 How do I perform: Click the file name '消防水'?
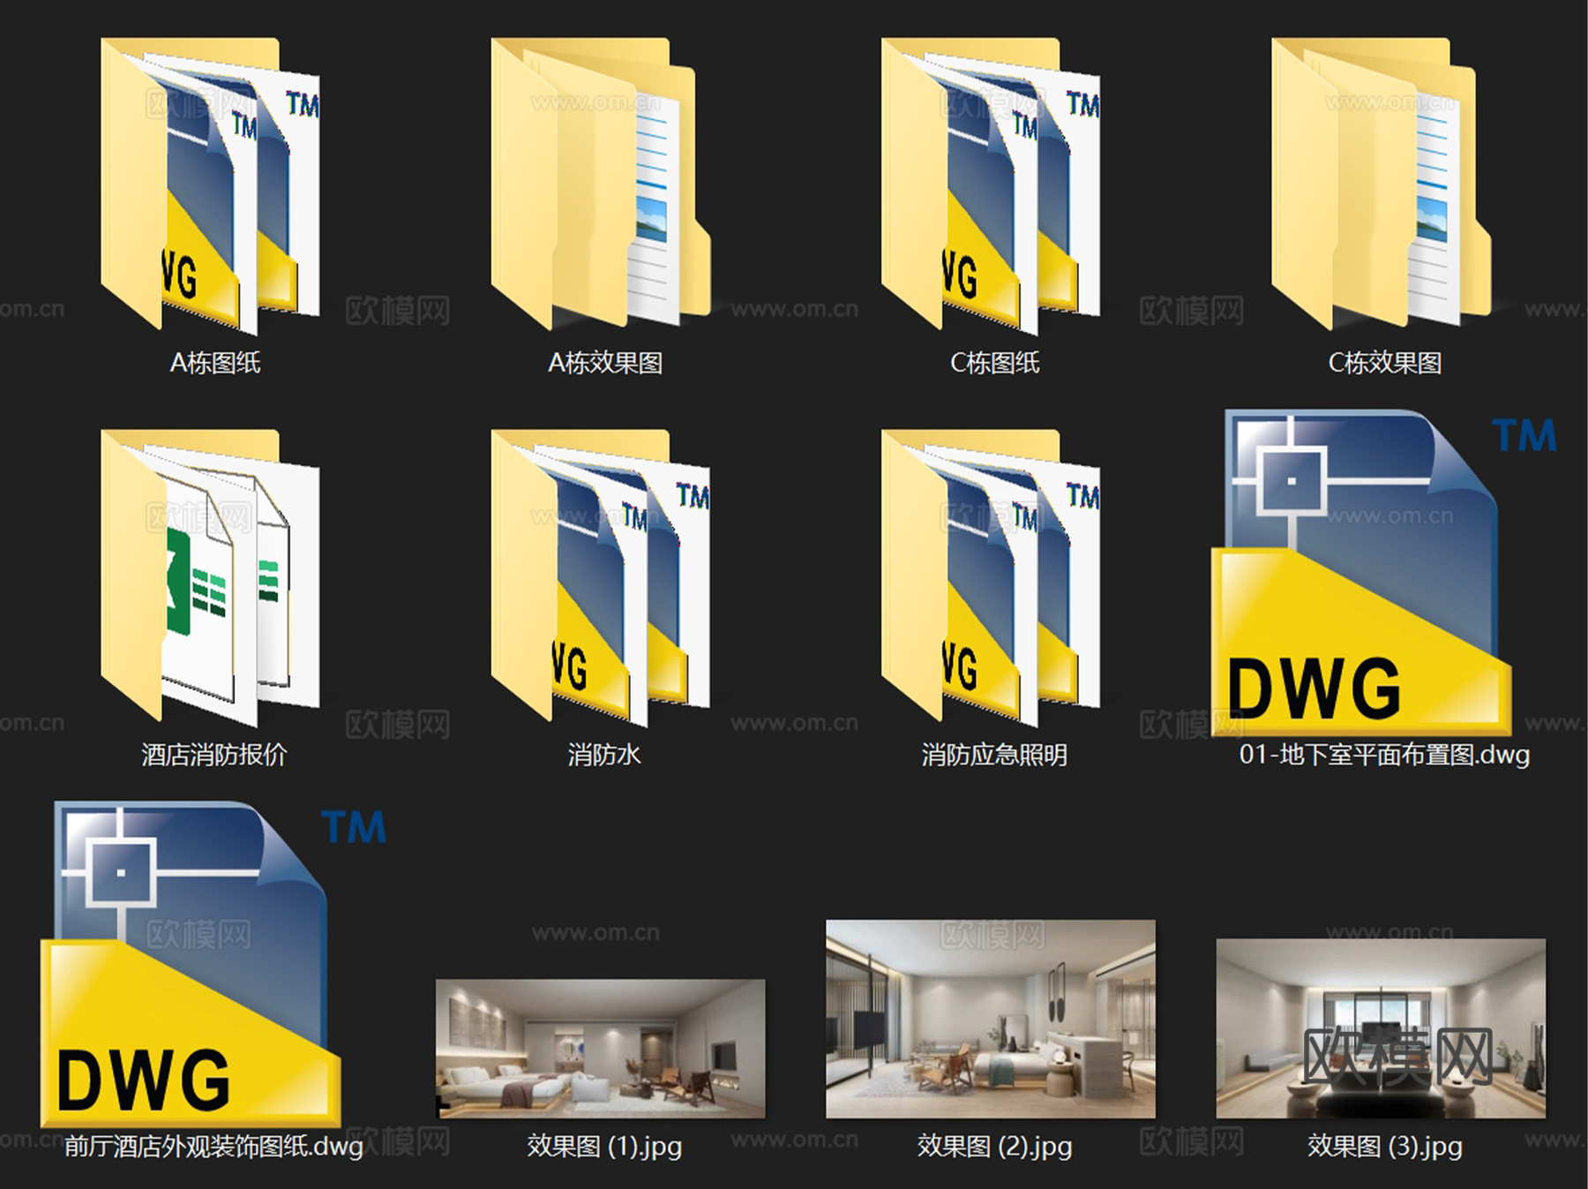(604, 755)
